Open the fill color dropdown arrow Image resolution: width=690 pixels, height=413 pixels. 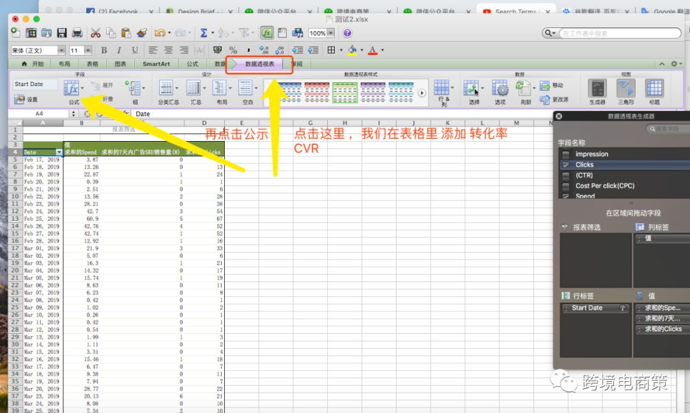[x=362, y=50]
